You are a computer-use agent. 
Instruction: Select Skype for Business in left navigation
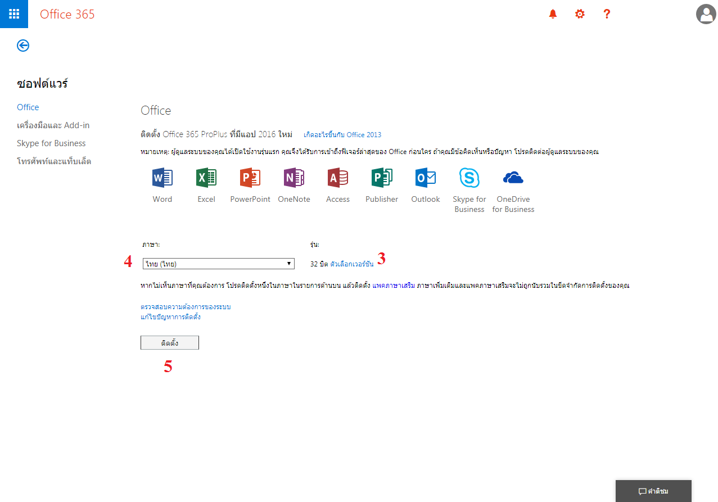click(x=51, y=143)
